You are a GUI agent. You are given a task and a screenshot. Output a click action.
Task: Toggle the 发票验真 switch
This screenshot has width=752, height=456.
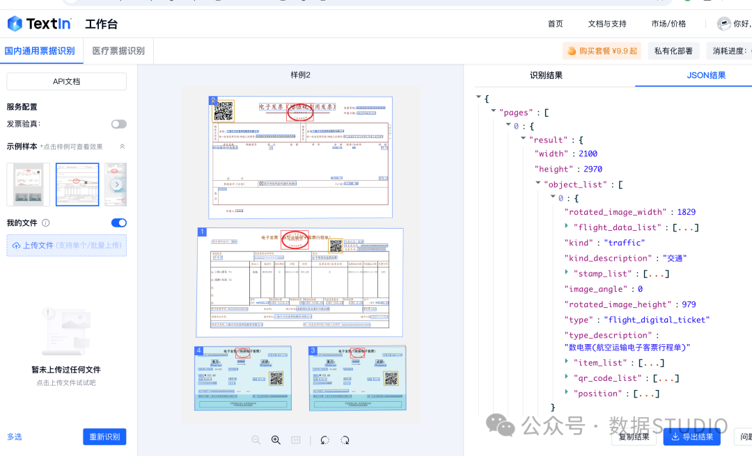pyautogui.click(x=119, y=124)
